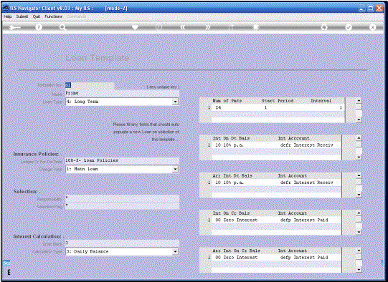Image resolution: width=388 pixels, height=282 pixels.
Task: Select '10 10% p.a.' under Arr Int Dt Bals
Action: click(x=230, y=183)
